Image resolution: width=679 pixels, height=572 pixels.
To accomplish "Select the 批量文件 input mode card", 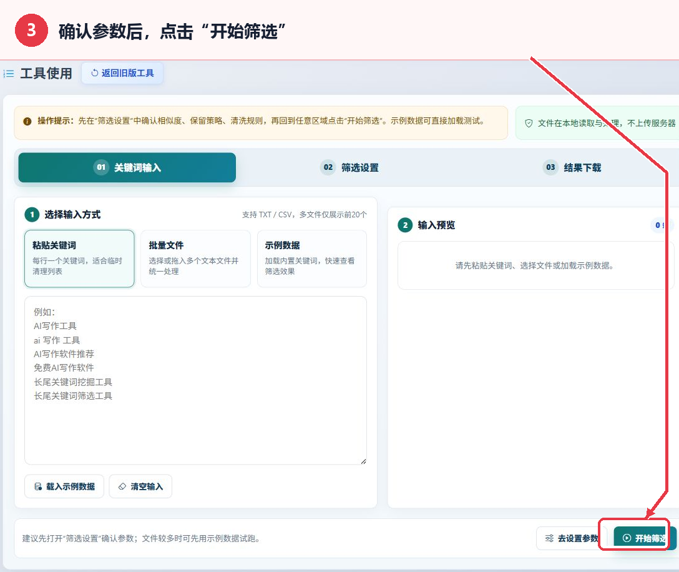I will (196, 259).
